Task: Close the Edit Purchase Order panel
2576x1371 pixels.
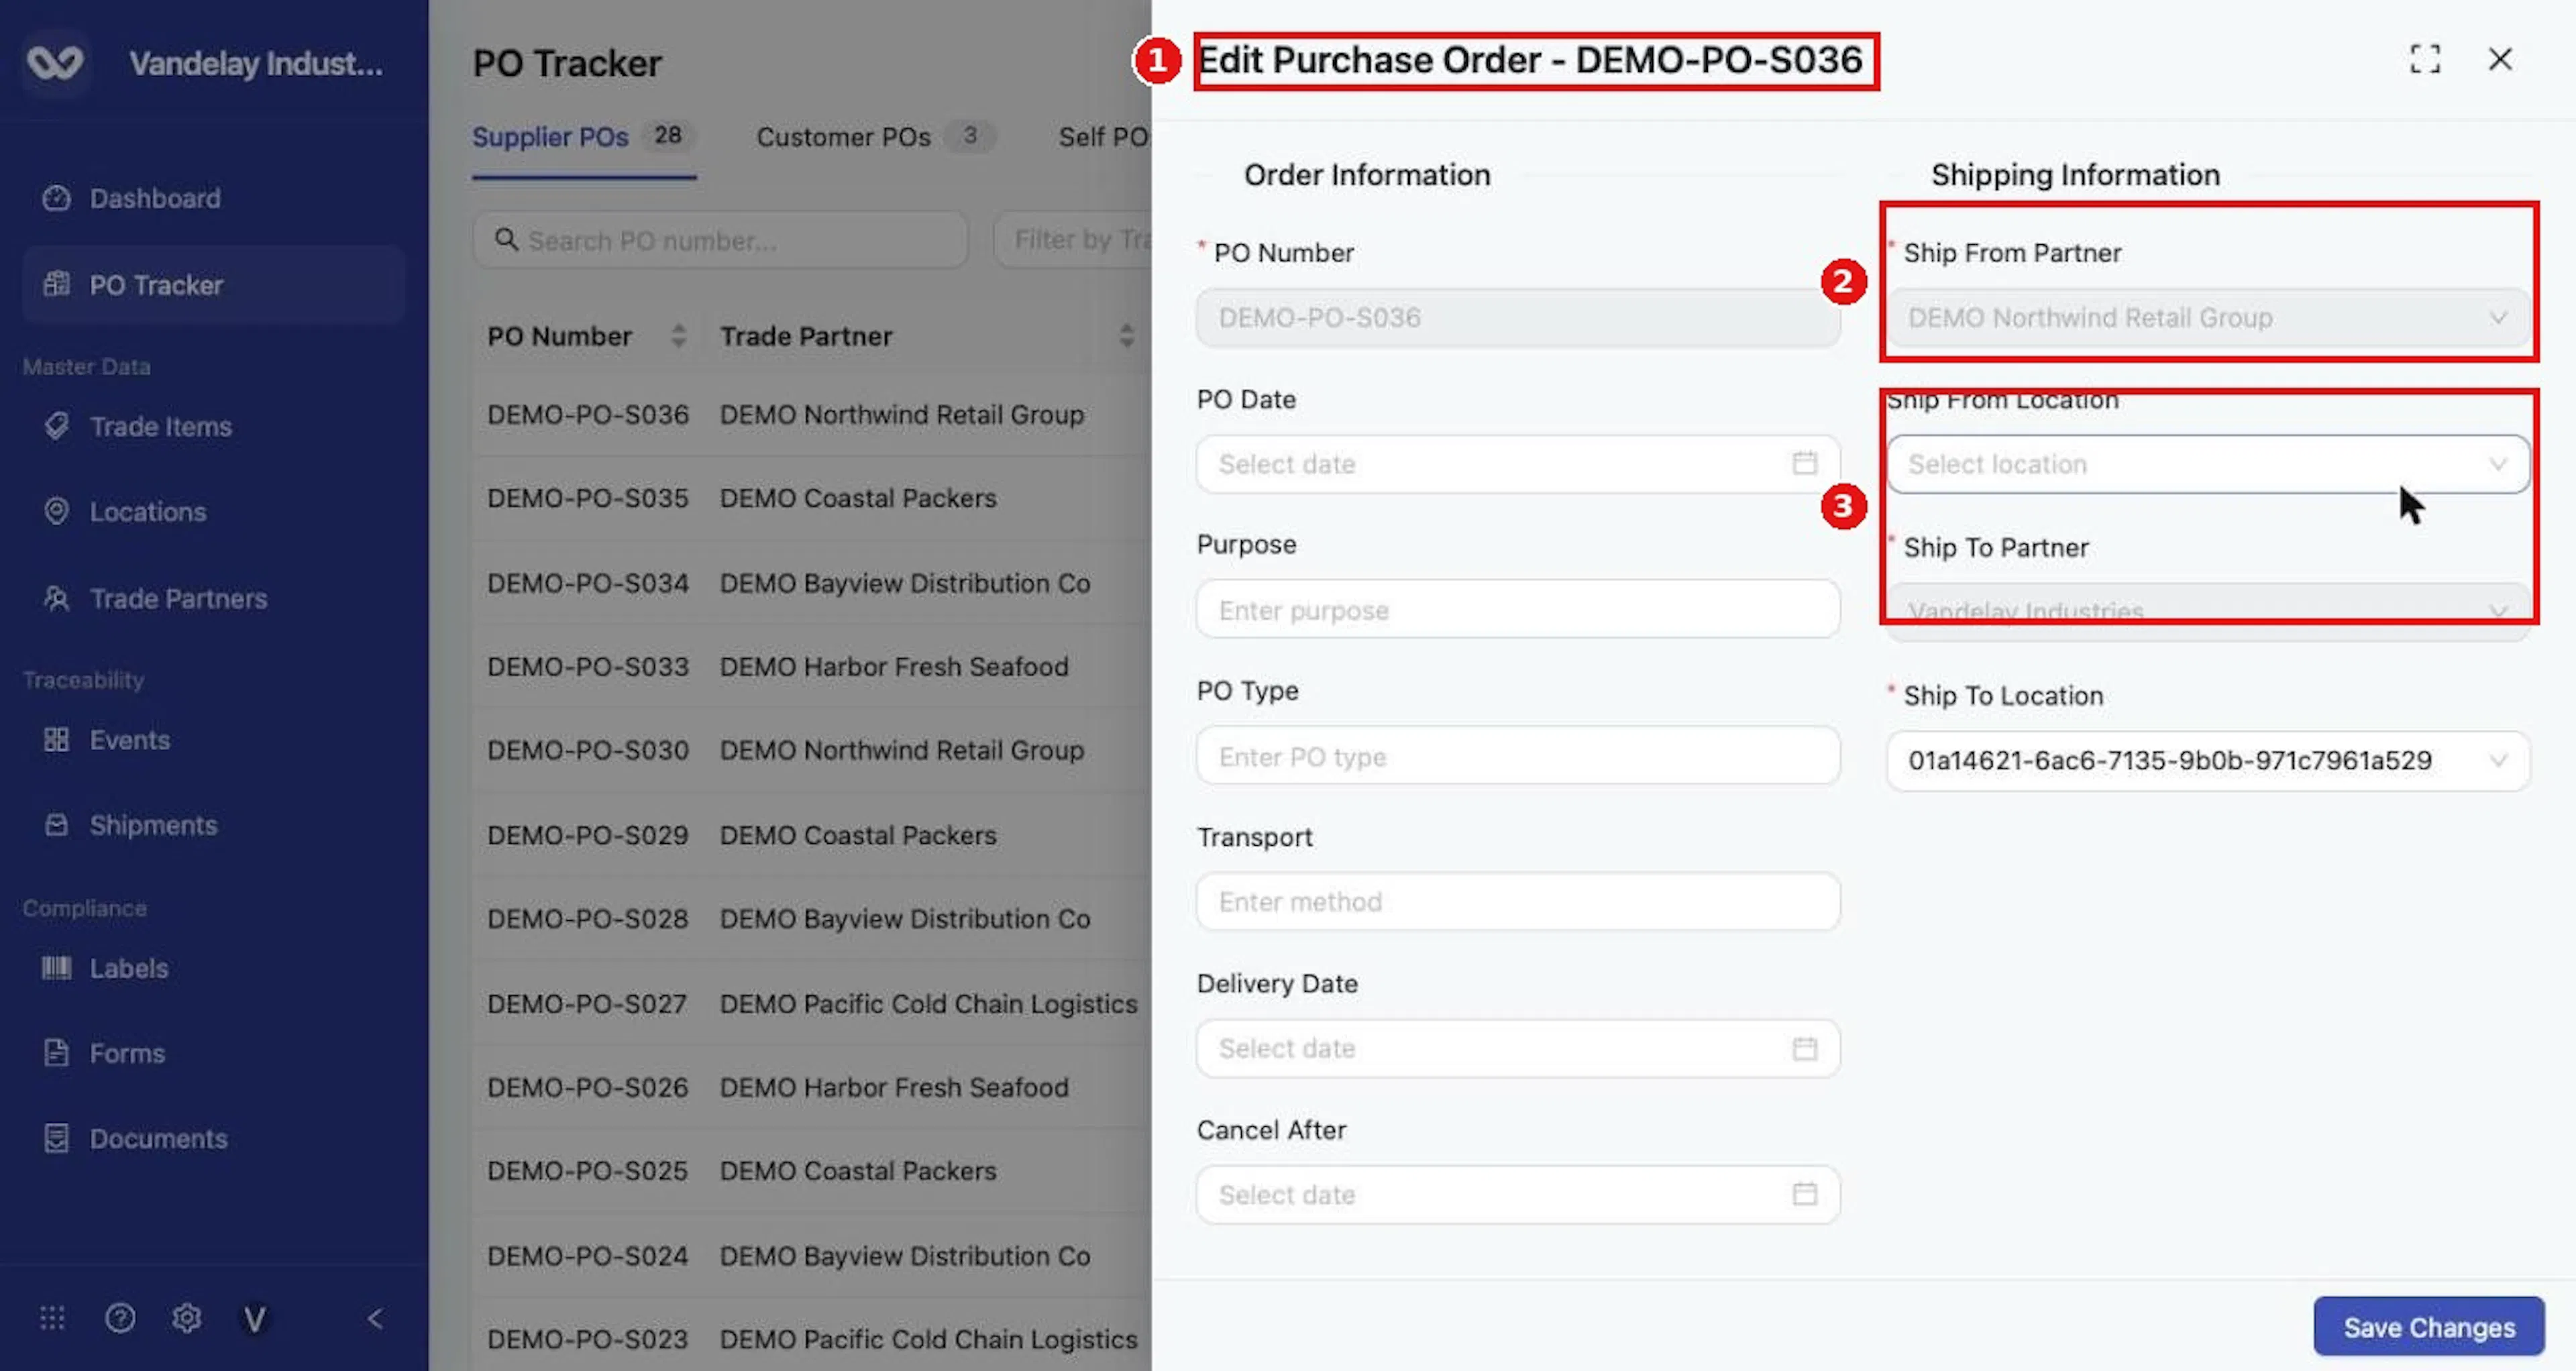Action: (2500, 59)
